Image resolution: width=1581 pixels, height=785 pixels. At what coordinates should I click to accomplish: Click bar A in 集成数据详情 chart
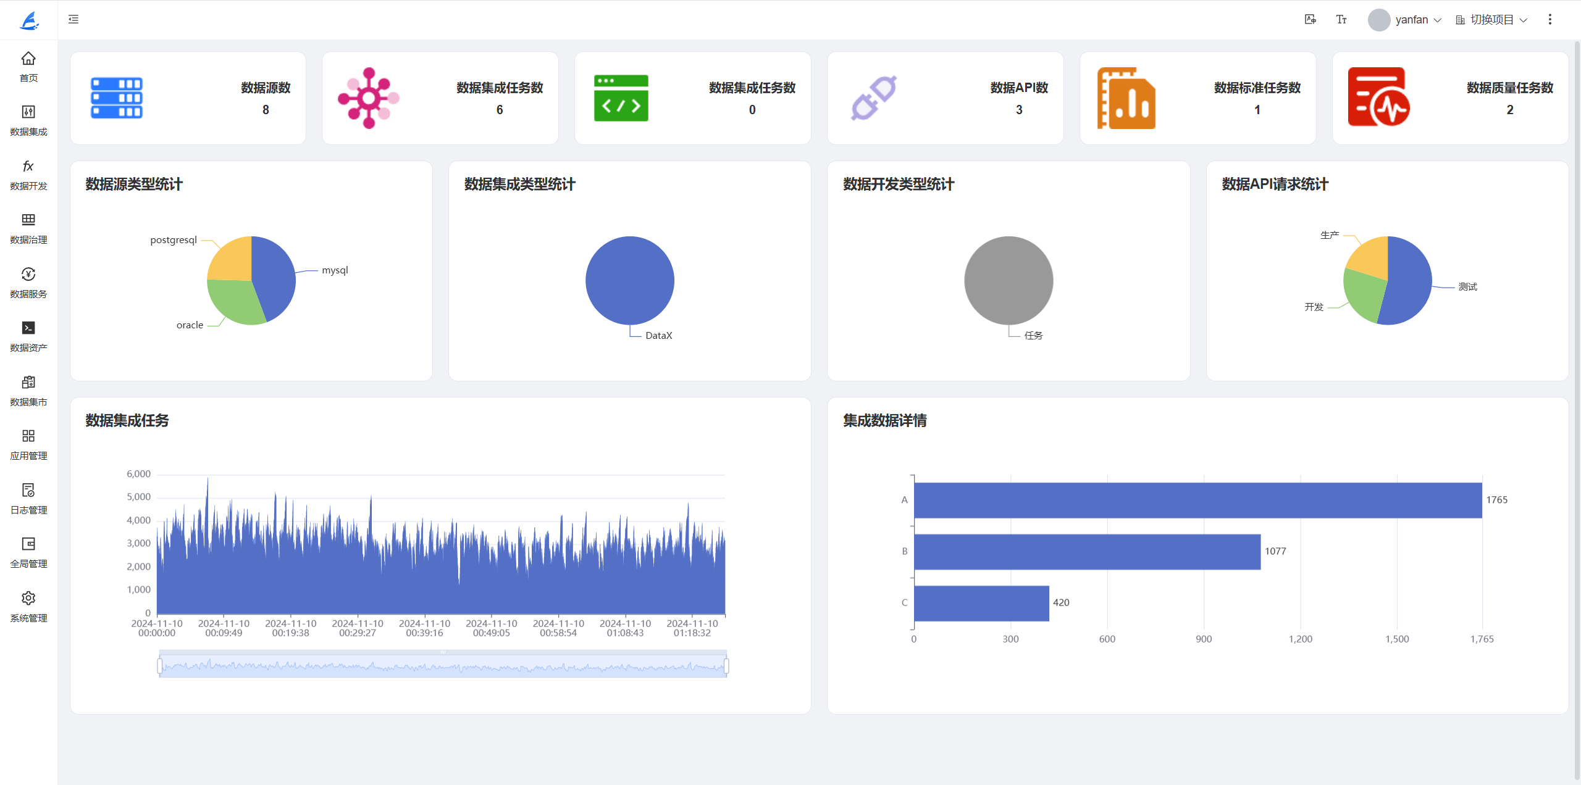1197,500
